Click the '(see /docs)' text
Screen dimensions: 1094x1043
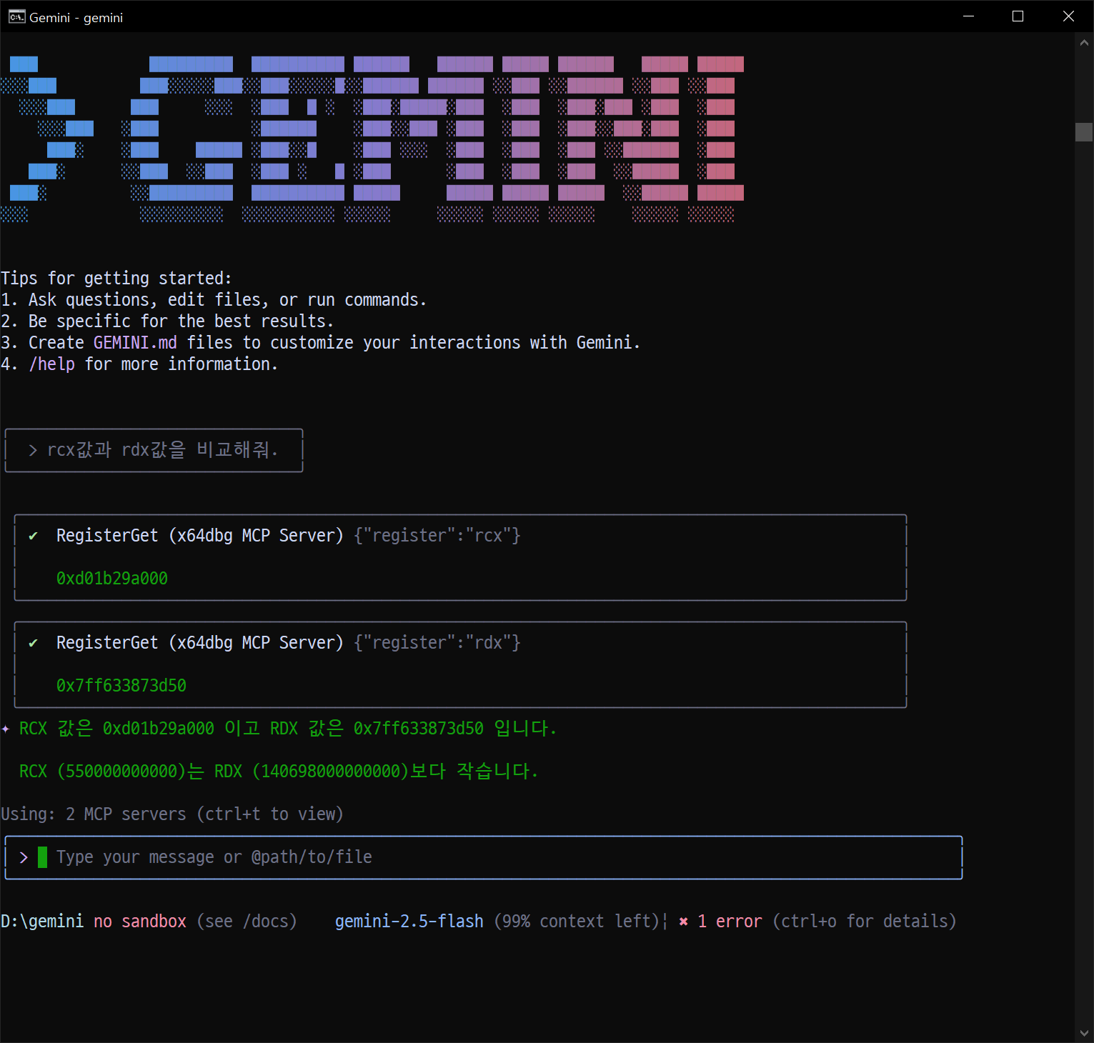click(247, 922)
